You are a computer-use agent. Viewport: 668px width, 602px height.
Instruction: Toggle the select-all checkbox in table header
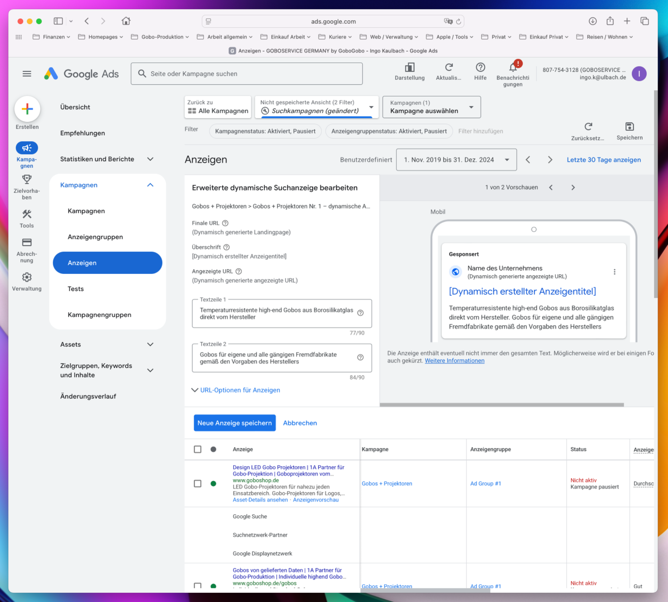click(x=197, y=449)
